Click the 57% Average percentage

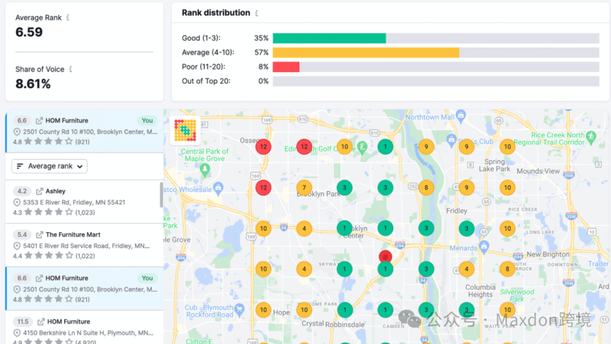pos(261,53)
